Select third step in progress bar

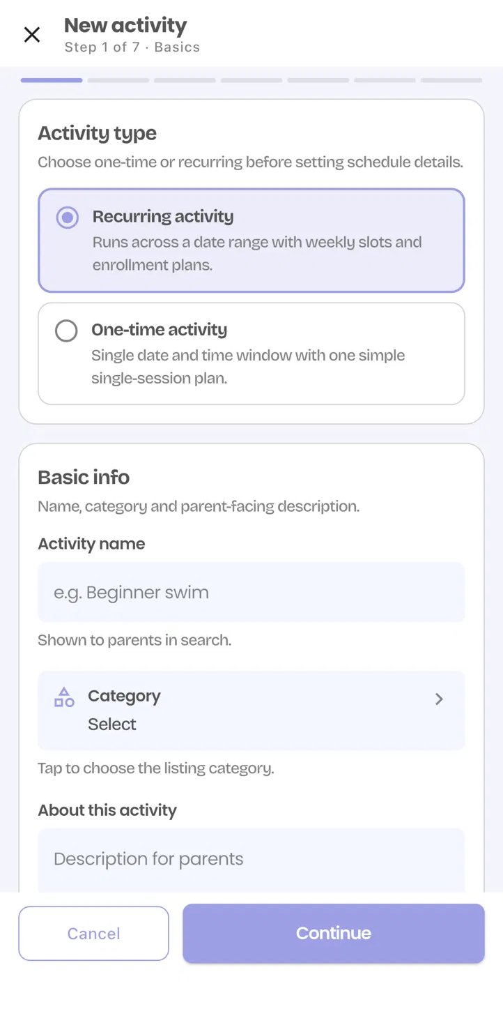[x=185, y=80]
